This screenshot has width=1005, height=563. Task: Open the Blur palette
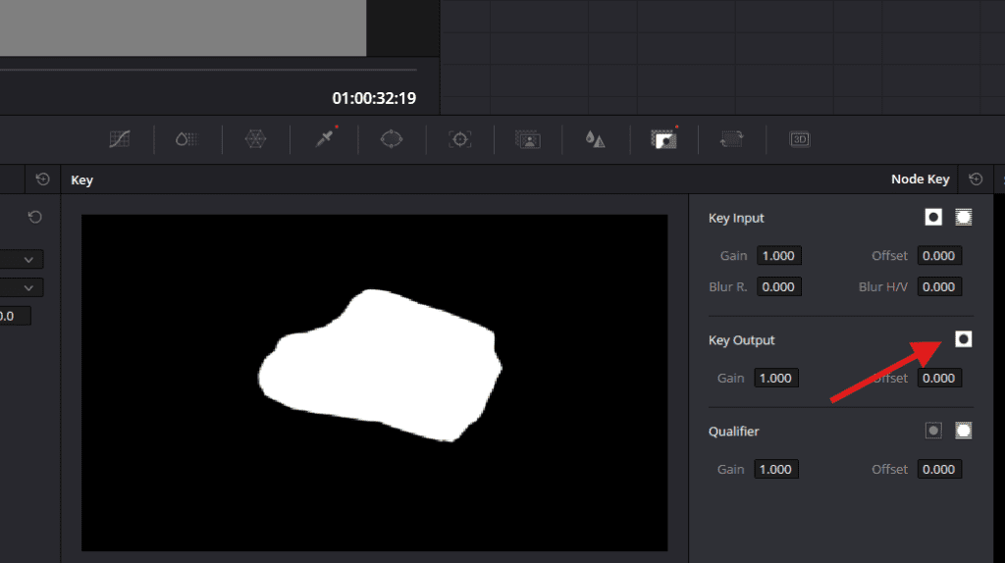[595, 139]
